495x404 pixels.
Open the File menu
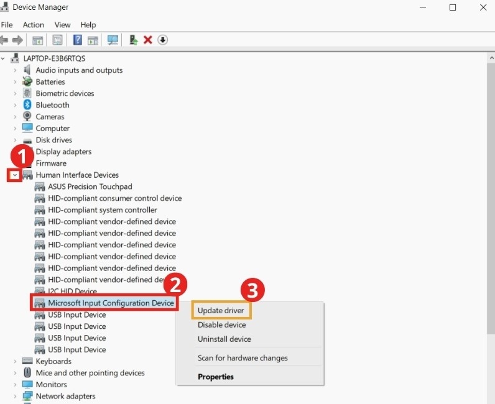[7, 25]
